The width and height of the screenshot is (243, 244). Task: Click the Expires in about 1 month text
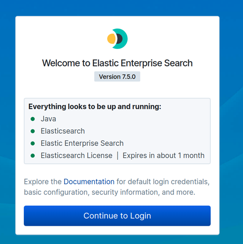(x=164, y=155)
